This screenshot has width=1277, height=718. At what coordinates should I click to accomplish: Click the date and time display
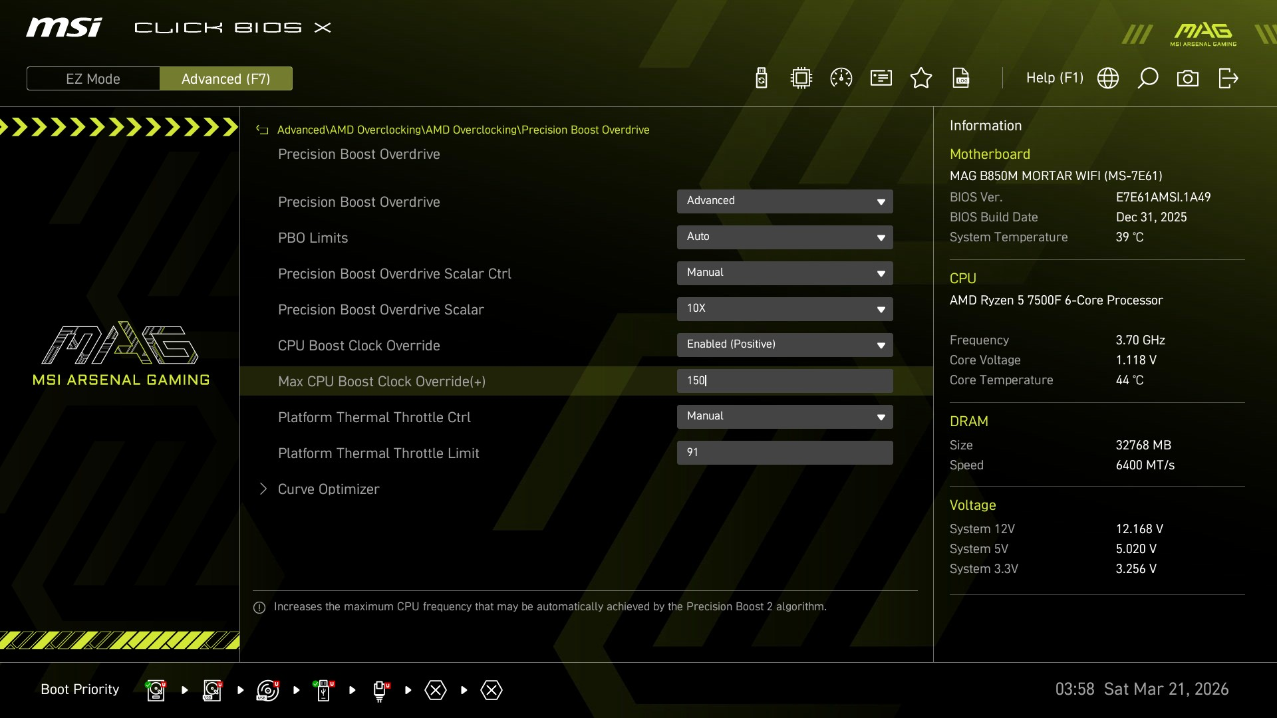click(1142, 689)
